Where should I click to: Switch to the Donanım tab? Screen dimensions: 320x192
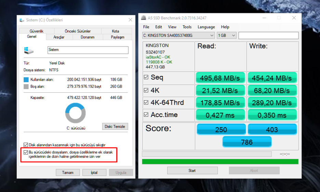[x=88, y=37]
